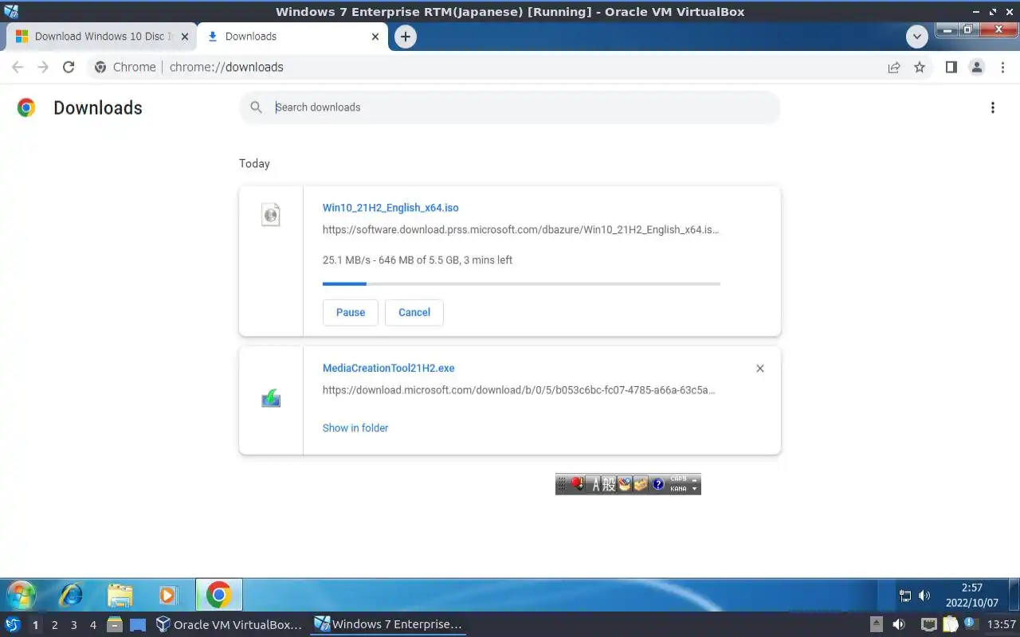Screen dimensions: 1020x637
Task: Click host network tray icon
Action: coord(929,625)
